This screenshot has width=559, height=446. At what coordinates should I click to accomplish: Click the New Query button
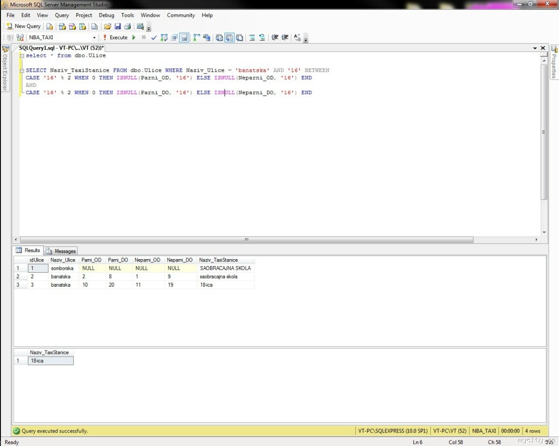pos(23,26)
